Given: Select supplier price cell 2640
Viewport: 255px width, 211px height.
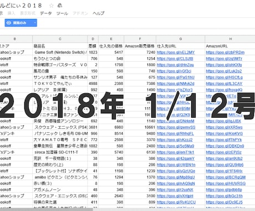Looking at the screenshot, I should pyautogui.click(x=111, y=196).
